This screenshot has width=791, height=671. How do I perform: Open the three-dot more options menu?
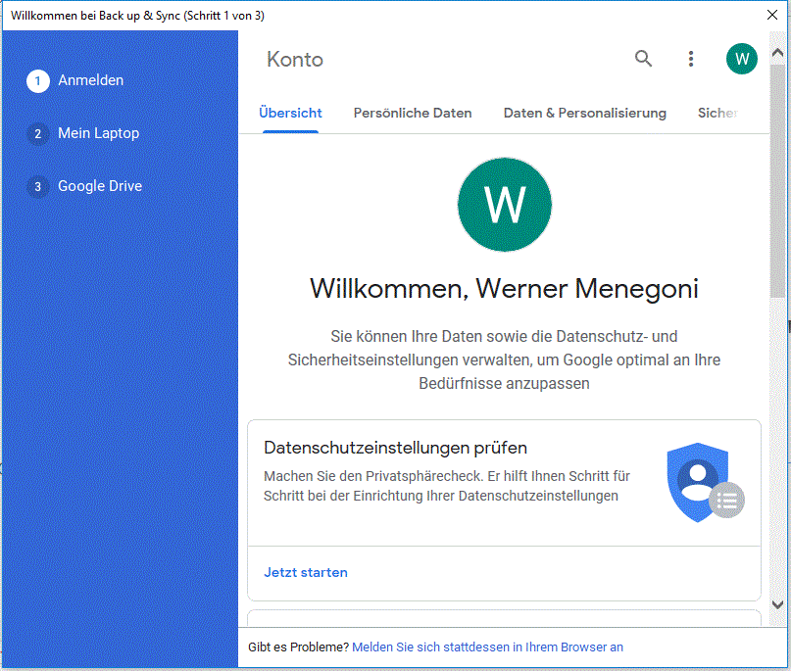coord(691,59)
